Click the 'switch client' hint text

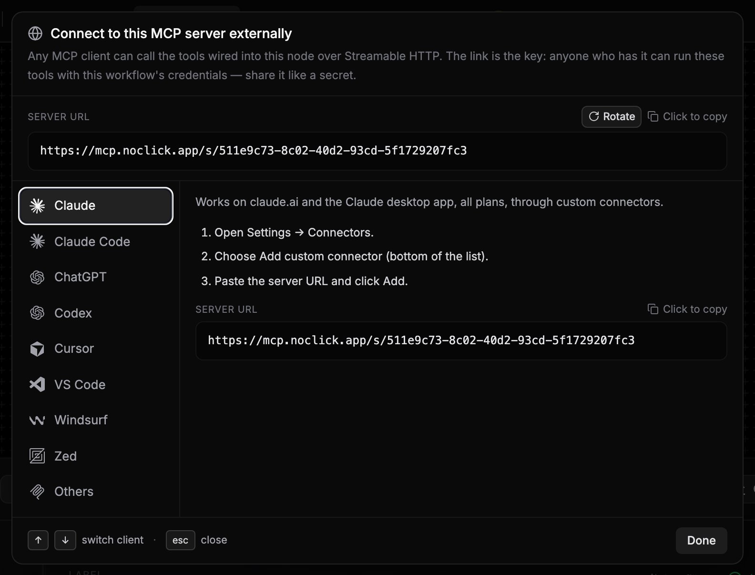(112, 540)
